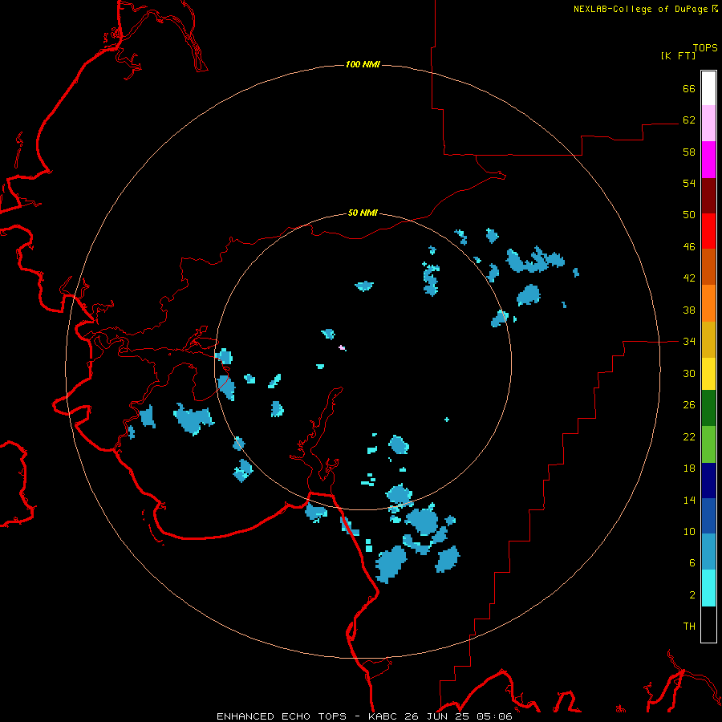Image resolution: width=722 pixels, height=722 pixels.
Task: Click the legend value "38"
Action: coord(689,310)
